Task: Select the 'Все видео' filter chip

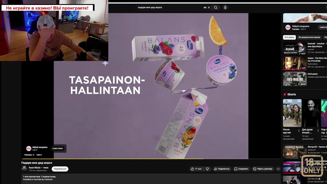Action: [x=289, y=37]
